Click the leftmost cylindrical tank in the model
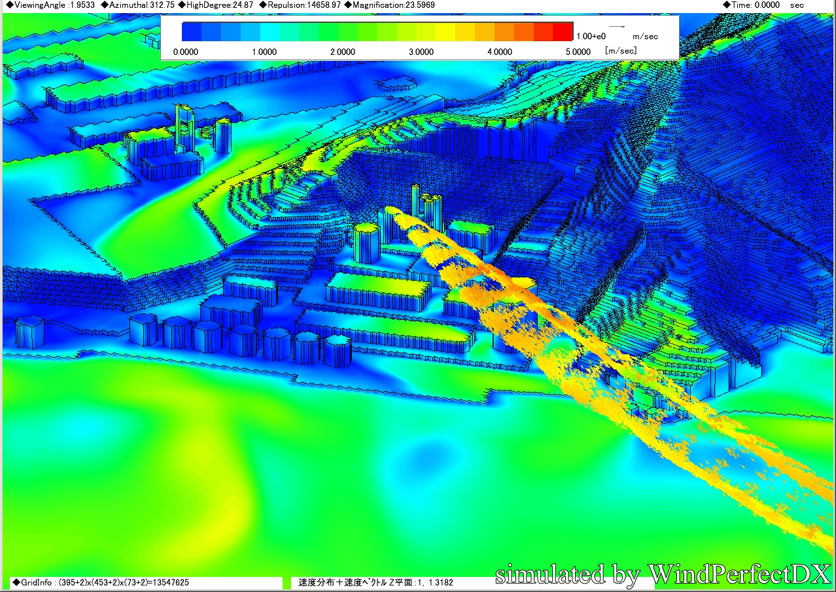This screenshot has width=836, height=592. pos(29,332)
